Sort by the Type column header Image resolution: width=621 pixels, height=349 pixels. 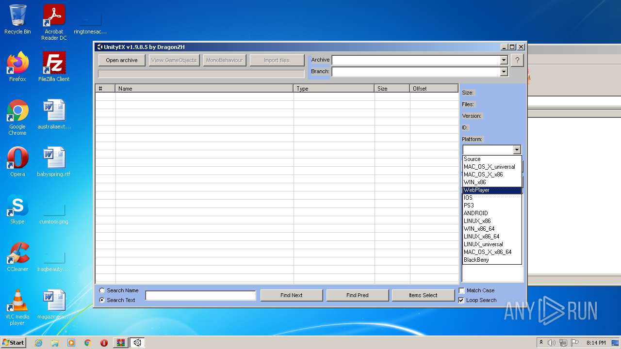pos(334,89)
